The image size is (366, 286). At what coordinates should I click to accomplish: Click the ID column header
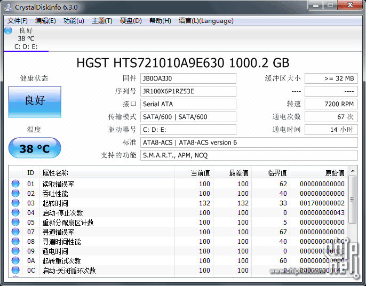pos(30,173)
